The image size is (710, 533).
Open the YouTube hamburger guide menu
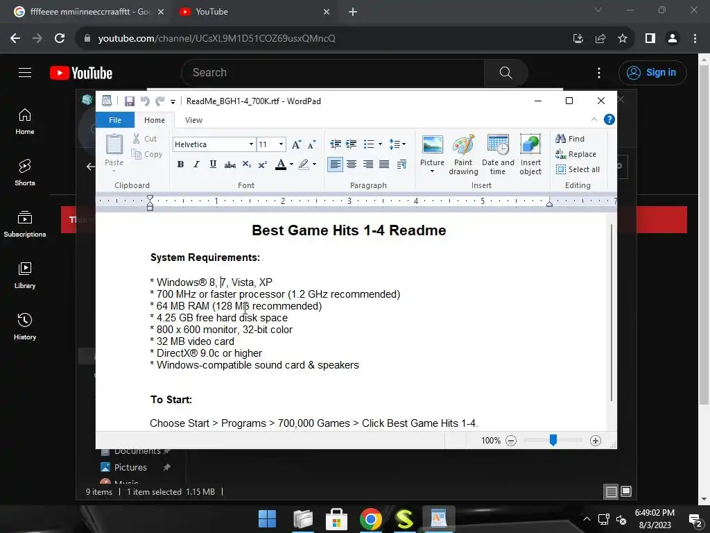click(25, 72)
